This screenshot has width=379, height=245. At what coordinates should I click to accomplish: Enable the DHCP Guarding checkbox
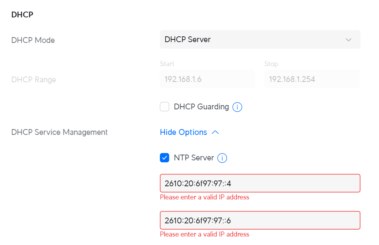point(165,107)
